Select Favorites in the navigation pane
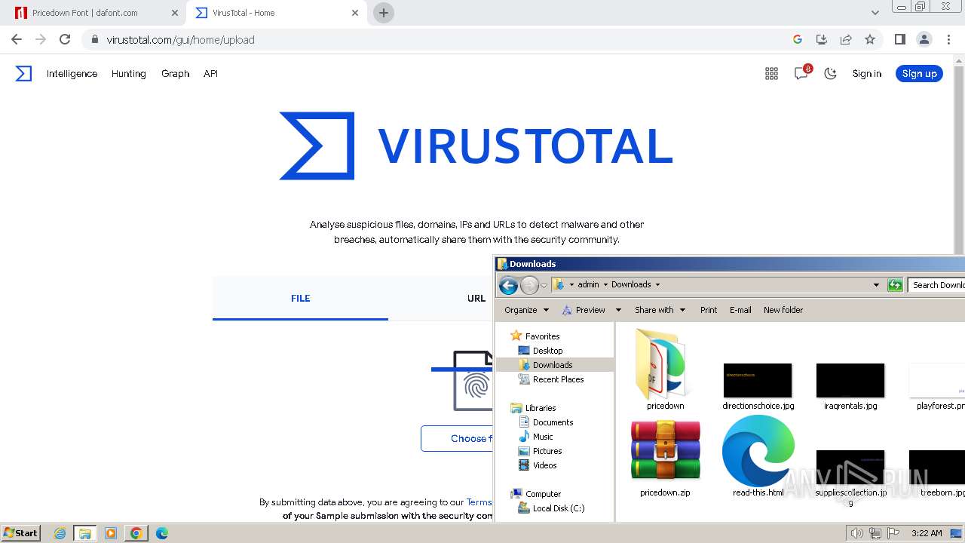This screenshot has height=543, width=965. [x=542, y=336]
